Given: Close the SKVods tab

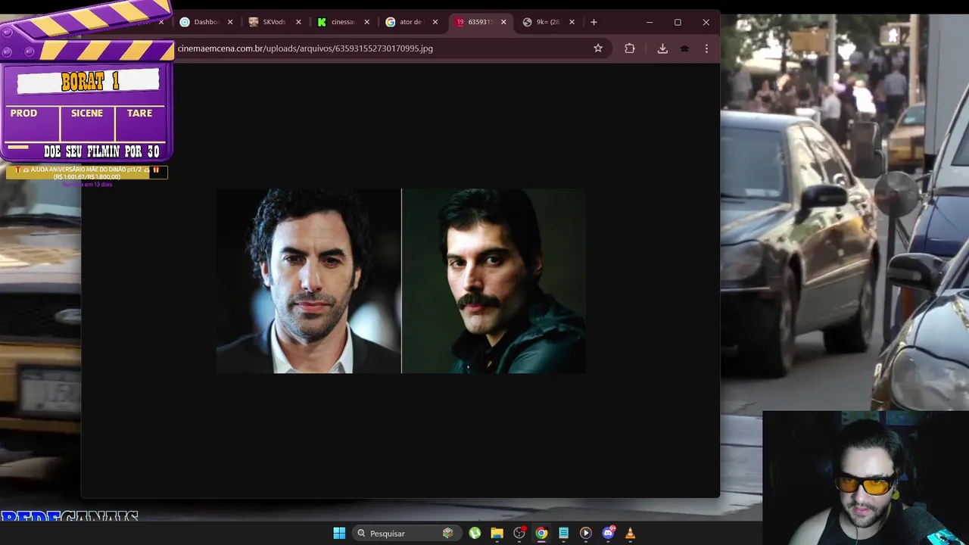Looking at the screenshot, I should [298, 22].
